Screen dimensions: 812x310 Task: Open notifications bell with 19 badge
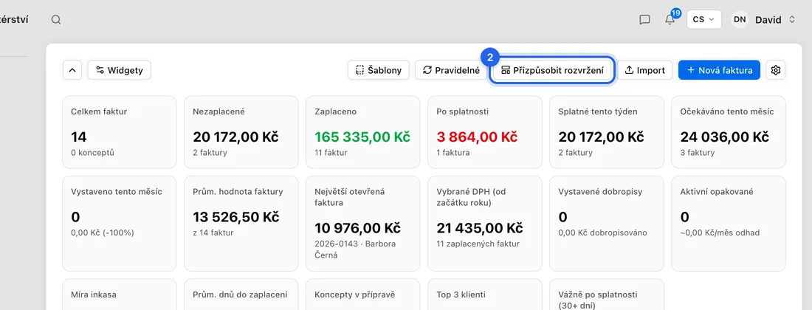coord(671,18)
